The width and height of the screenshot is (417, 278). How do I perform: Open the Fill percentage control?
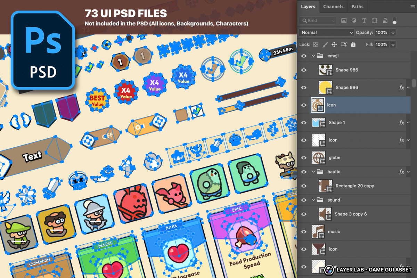[393, 44]
